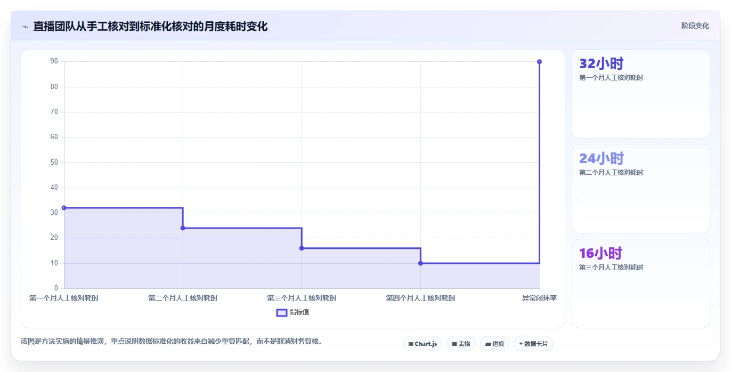Click x-axis label 第三个月人工核对耗时
The width and height of the screenshot is (731, 372).
coord(302,298)
